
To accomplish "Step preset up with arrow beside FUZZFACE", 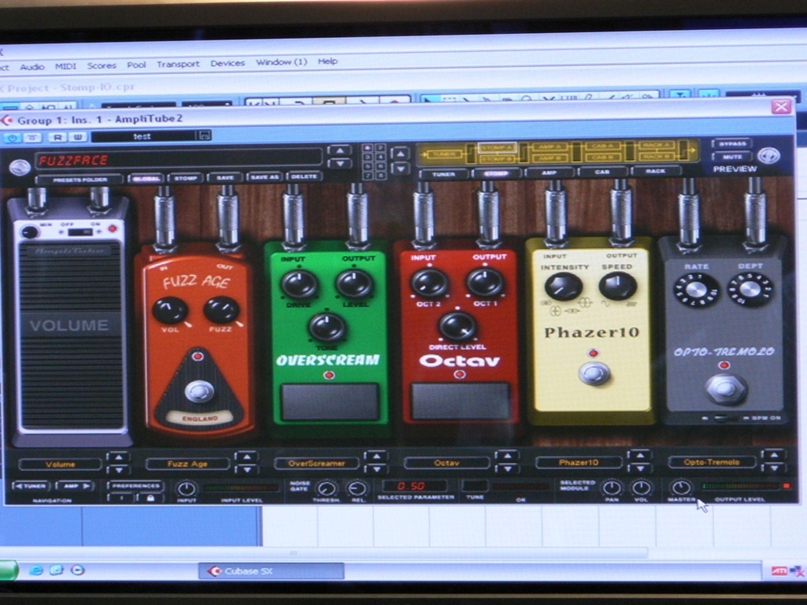I will click(339, 150).
